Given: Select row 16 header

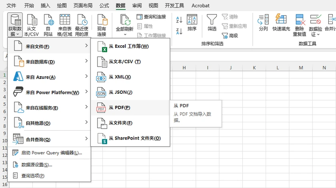Looking at the screenshot, I should pyautogui.click(x=4, y=184).
